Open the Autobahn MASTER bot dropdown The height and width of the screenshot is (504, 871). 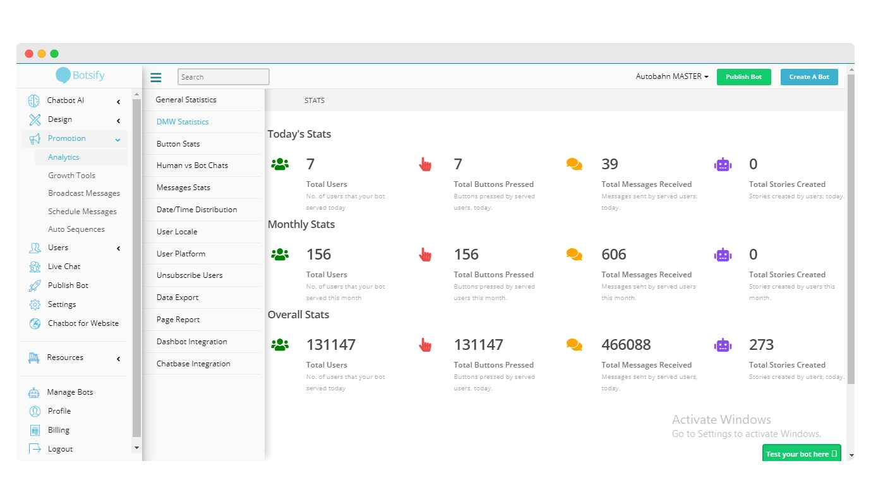(672, 76)
